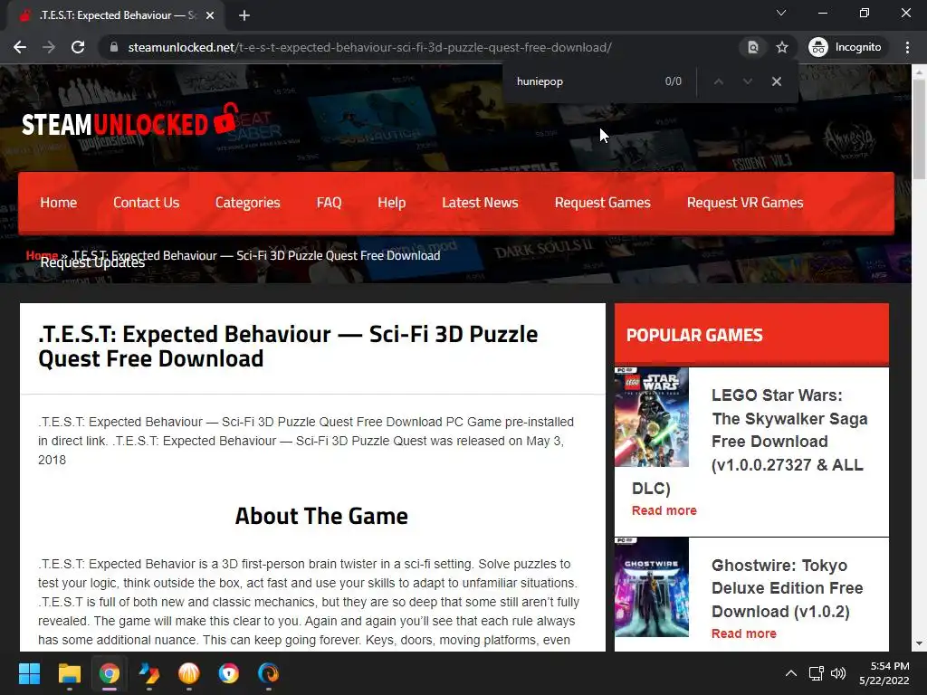
Task: Open the volume speaker tray icon
Action: point(837,673)
